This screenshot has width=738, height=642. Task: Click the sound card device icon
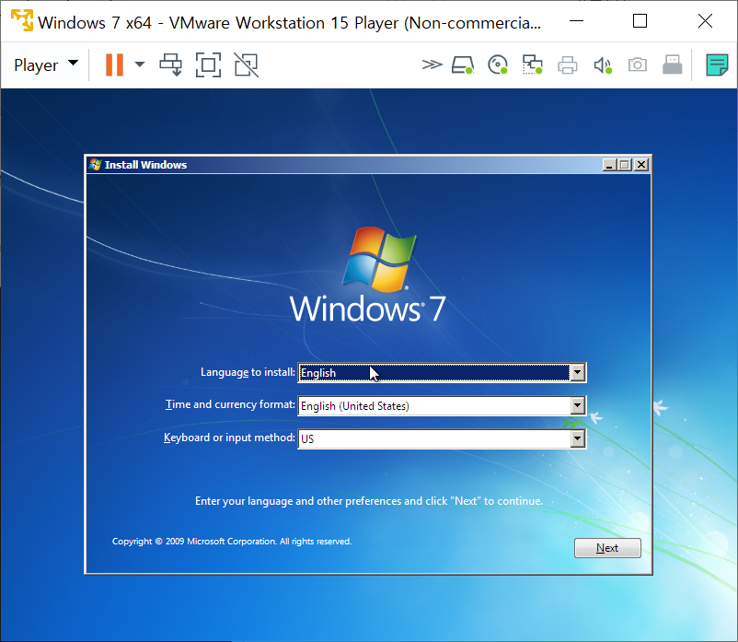(x=603, y=65)
